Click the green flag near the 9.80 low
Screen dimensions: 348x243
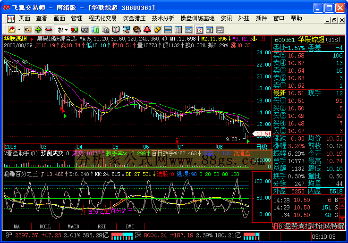(248, 141)
